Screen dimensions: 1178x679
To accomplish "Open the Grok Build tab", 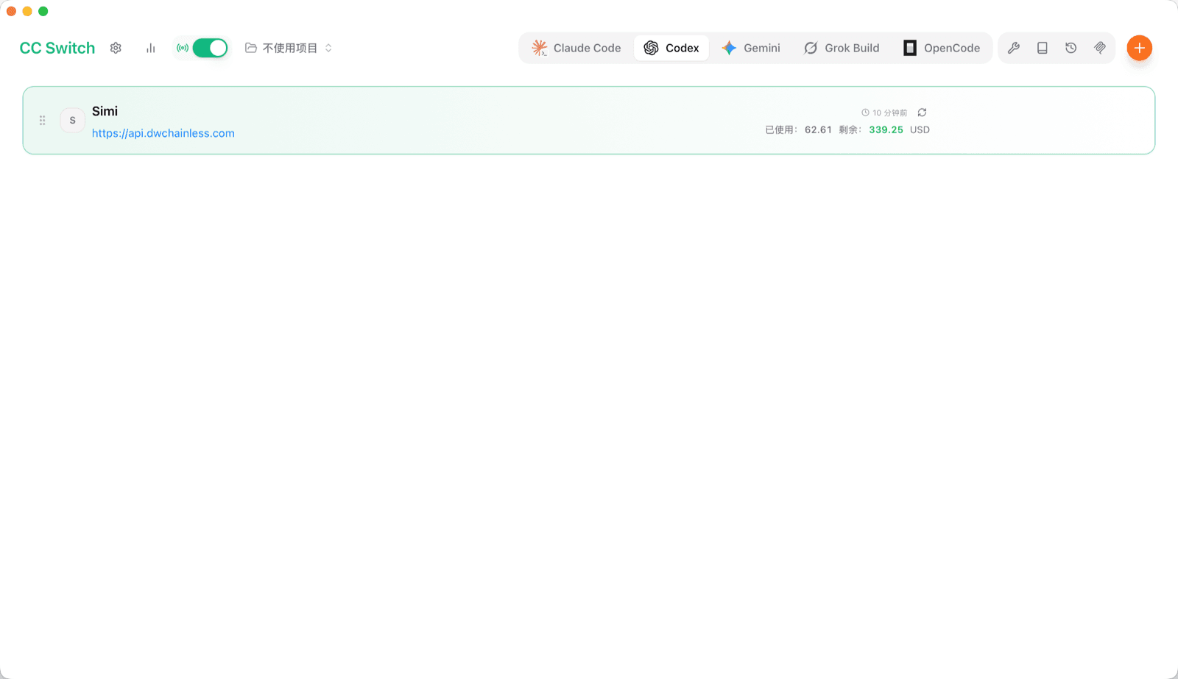I will tap(842, 48).
